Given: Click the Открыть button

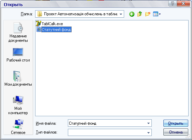Looking at the screenshot, I should click(176, 123).
